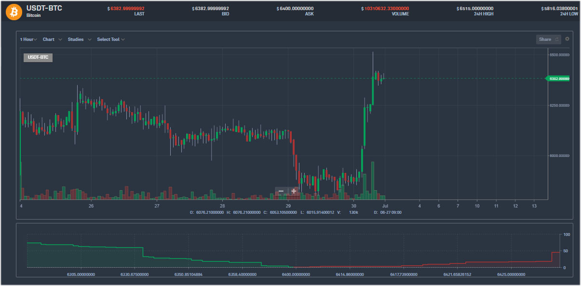Click the 6421.65828152 depth chart label
Screen dimensions: 581x286
458,274
